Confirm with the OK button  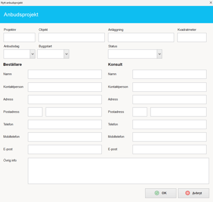tap(161, 193)
